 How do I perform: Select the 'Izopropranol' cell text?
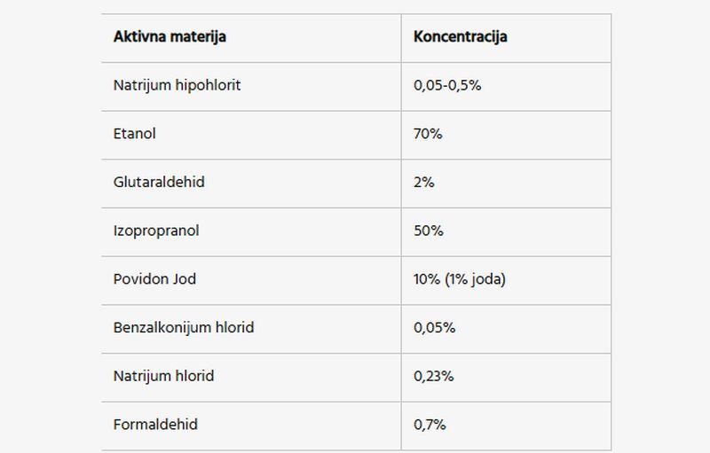[x=156, y=230]
